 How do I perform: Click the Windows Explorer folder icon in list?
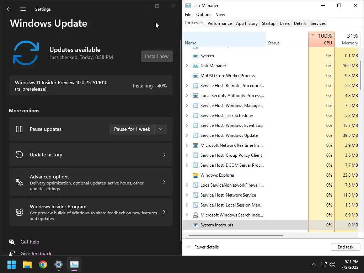click(196, 175)
